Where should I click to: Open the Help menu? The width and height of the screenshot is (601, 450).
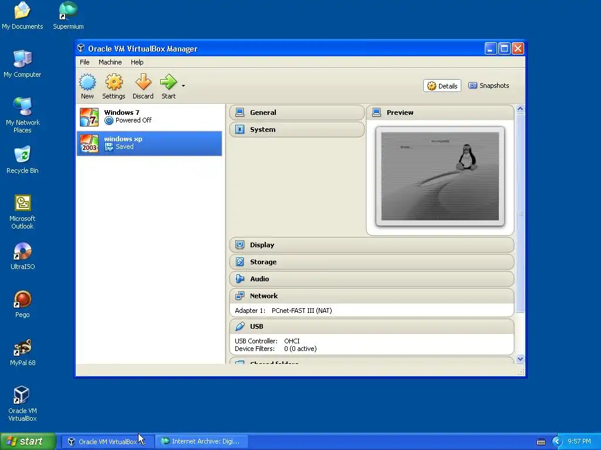pos(137,62)
